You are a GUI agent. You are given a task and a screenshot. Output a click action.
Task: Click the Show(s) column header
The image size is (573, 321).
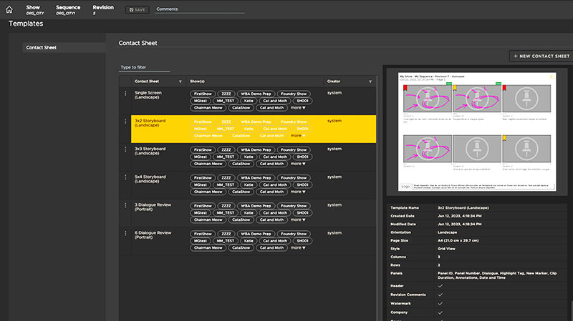[198, 82]
